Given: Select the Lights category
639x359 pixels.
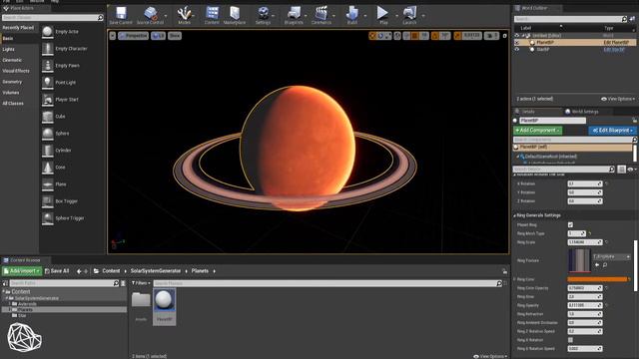Looking at the screenshot, I should (x=9, y=49).
